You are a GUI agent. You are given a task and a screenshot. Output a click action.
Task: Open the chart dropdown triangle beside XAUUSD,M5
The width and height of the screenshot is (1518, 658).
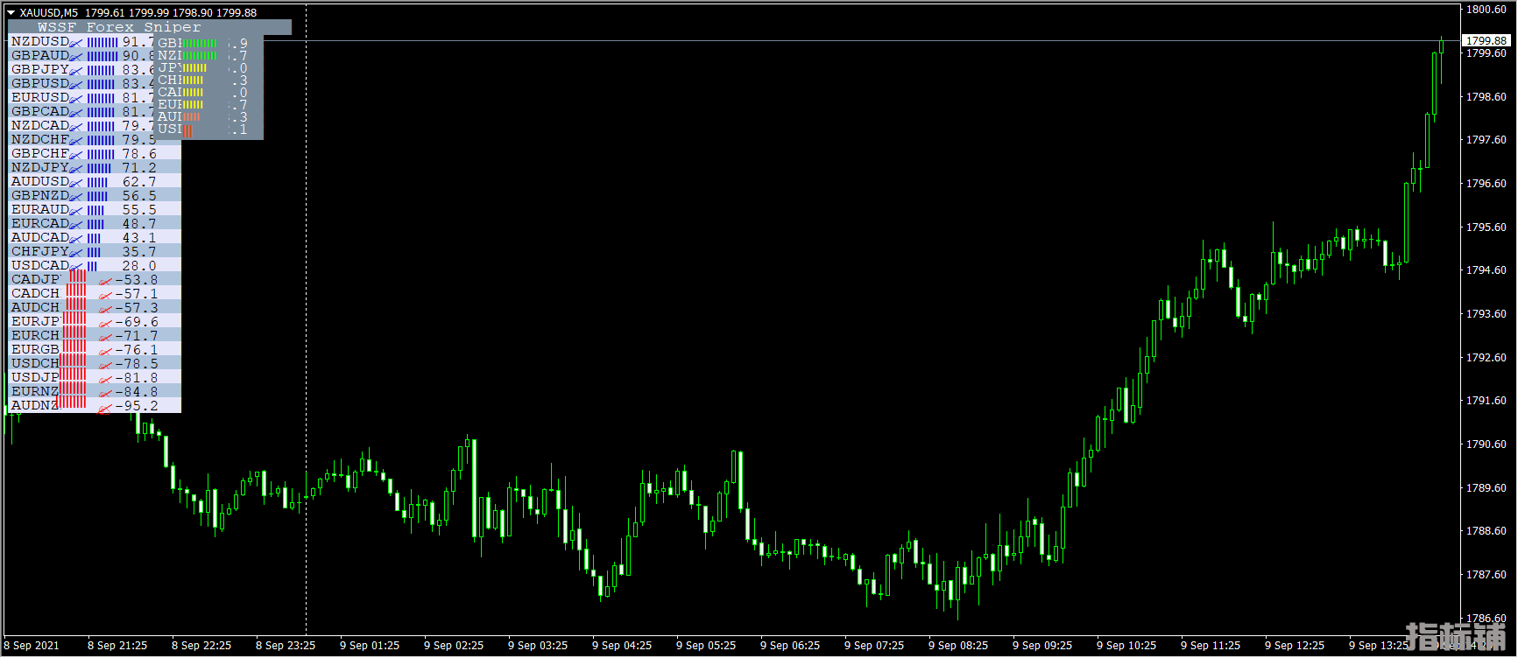[x=11, y=13]
